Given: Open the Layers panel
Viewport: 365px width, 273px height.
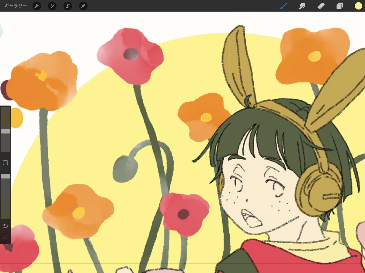Looking at the screenshot, I should coord(340,6).
